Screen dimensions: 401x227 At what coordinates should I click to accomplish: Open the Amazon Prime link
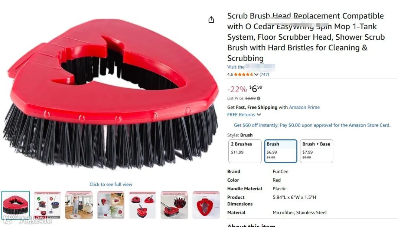pos(304,107)
